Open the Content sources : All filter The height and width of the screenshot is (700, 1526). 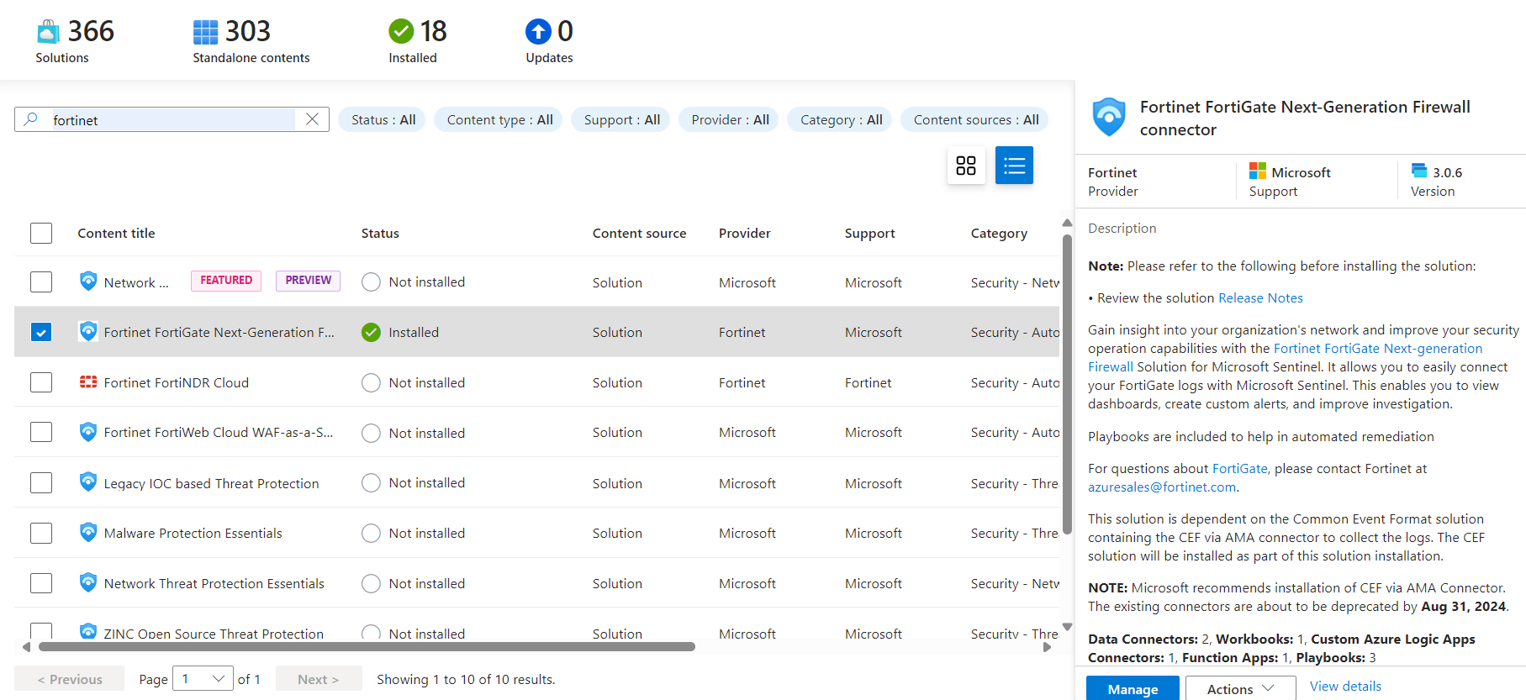pyautogui.click(x=976, y=119)
